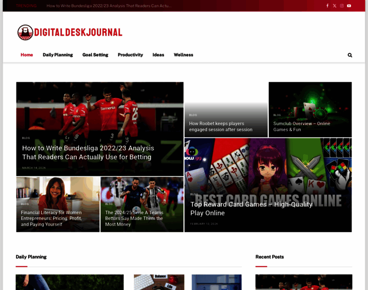Navigate to the Ideas menu item

click(x=158, y=55)
